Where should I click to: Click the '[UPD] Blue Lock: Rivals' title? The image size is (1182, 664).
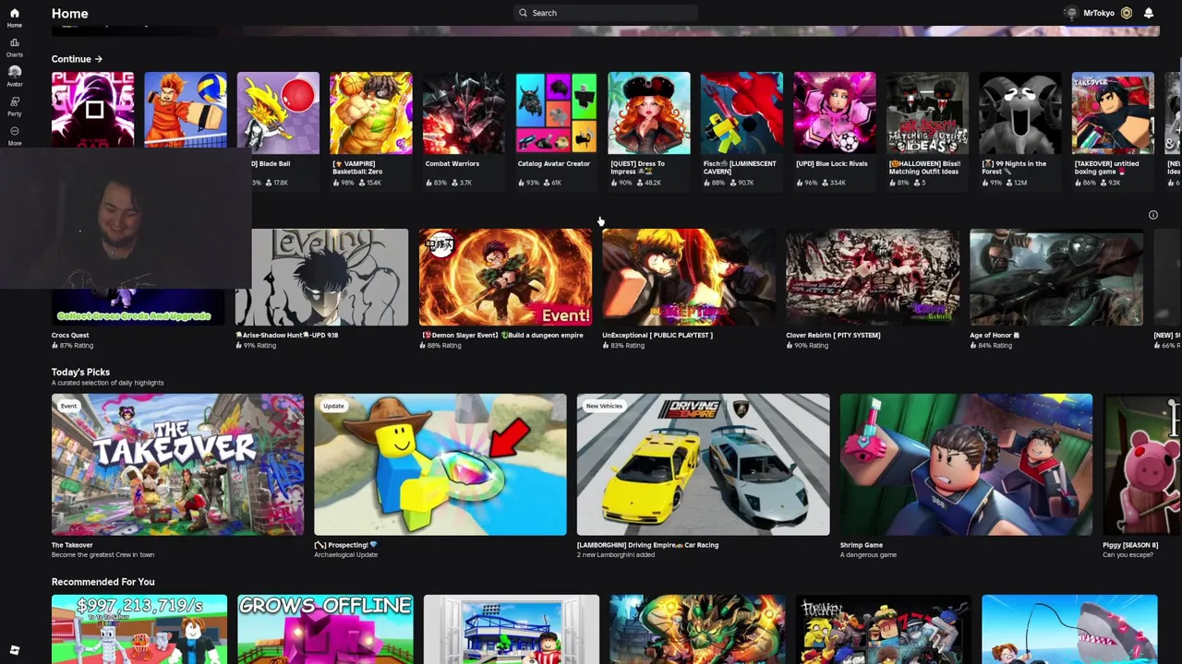pyautogui.click(x=832, y=163)
